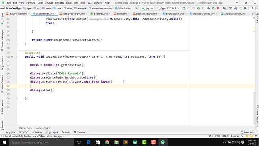
Task: Open the TODO tool window
Action: click(24, 133)
